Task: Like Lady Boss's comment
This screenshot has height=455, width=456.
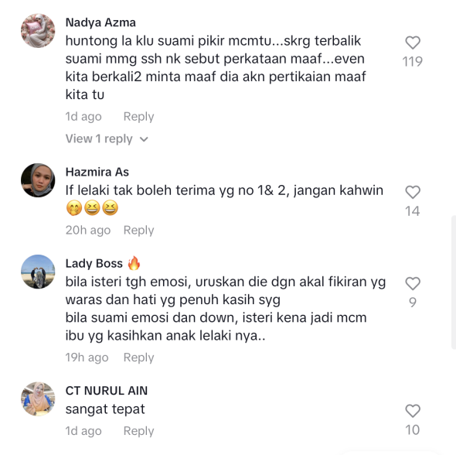Action: [x=413, y=283]
